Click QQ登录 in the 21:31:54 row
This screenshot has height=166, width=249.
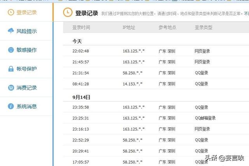pyautogui.click(x=202, y=73)
